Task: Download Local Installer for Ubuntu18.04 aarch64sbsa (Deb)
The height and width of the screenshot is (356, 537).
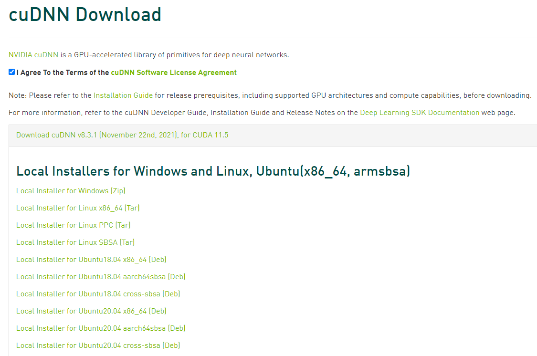Action: coord(101,277)
